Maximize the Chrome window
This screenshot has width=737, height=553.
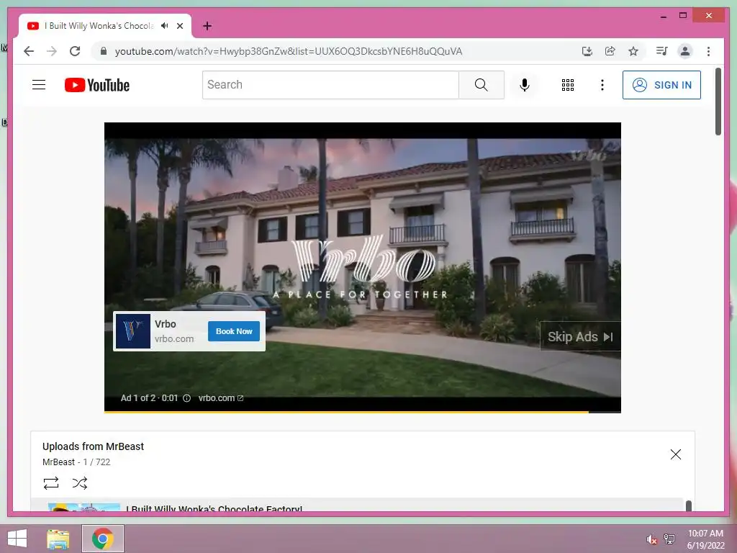683,16
